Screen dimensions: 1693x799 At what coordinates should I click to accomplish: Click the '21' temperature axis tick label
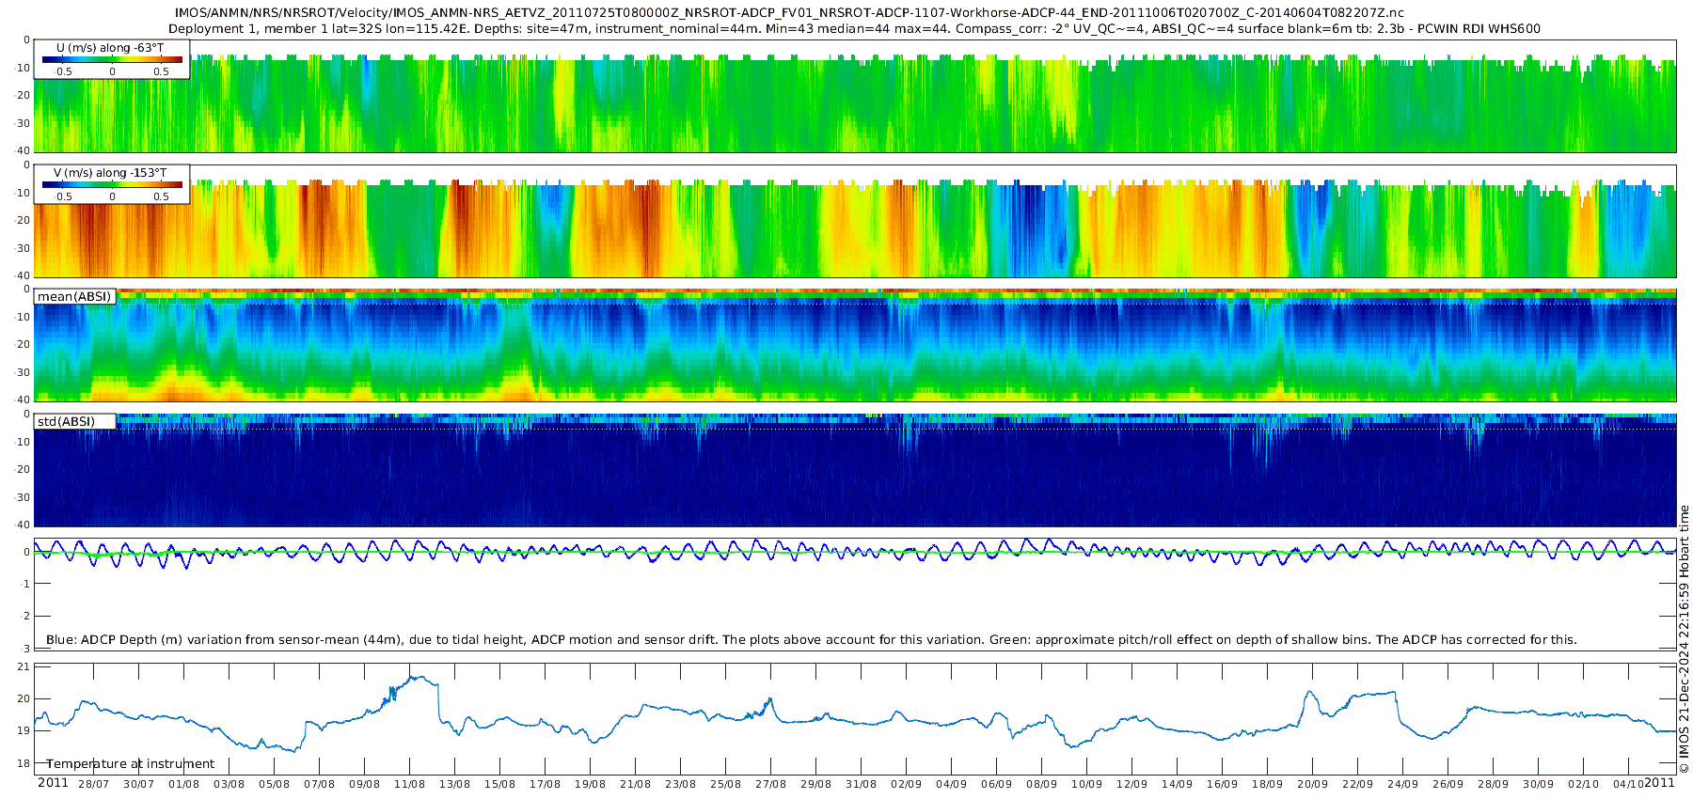point(24,666)
